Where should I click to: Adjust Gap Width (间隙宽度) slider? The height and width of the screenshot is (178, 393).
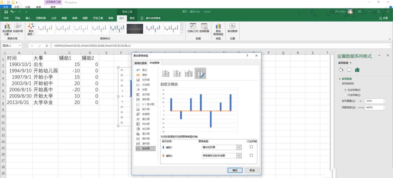pos(361,107)
